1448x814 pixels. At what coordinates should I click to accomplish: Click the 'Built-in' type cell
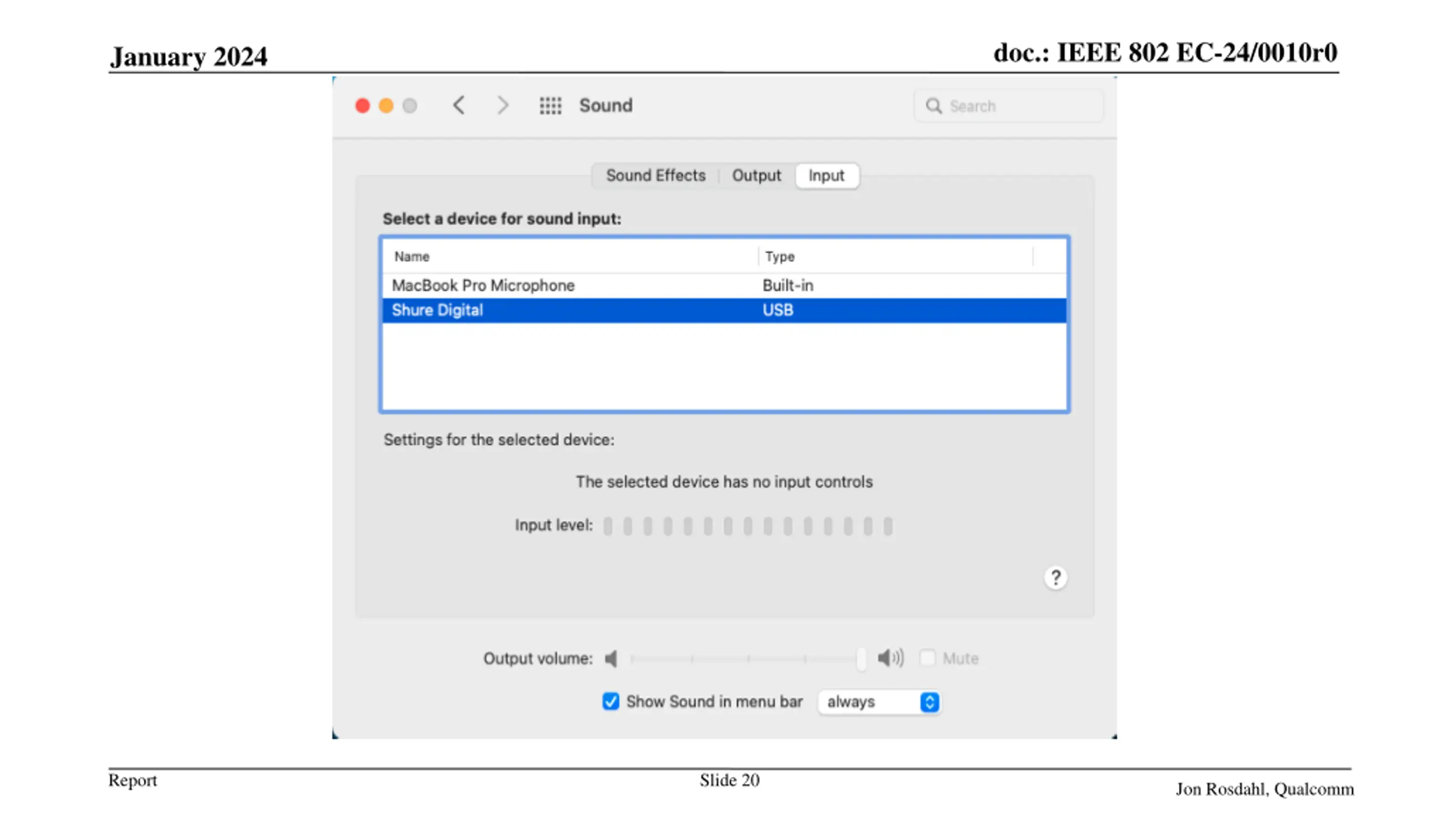point(787,285)
